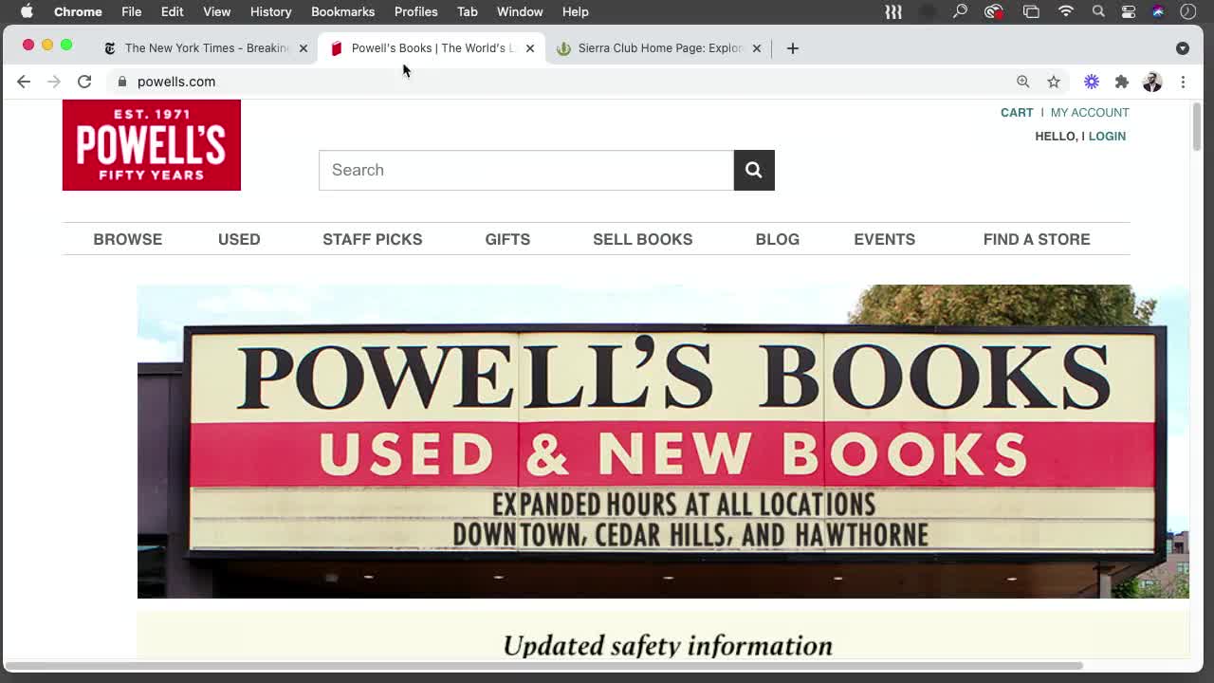Open the BROWSE navigation menu
Image resolution: width=1214 pixels, height=683 pixels.
click(x=127, y=239)
